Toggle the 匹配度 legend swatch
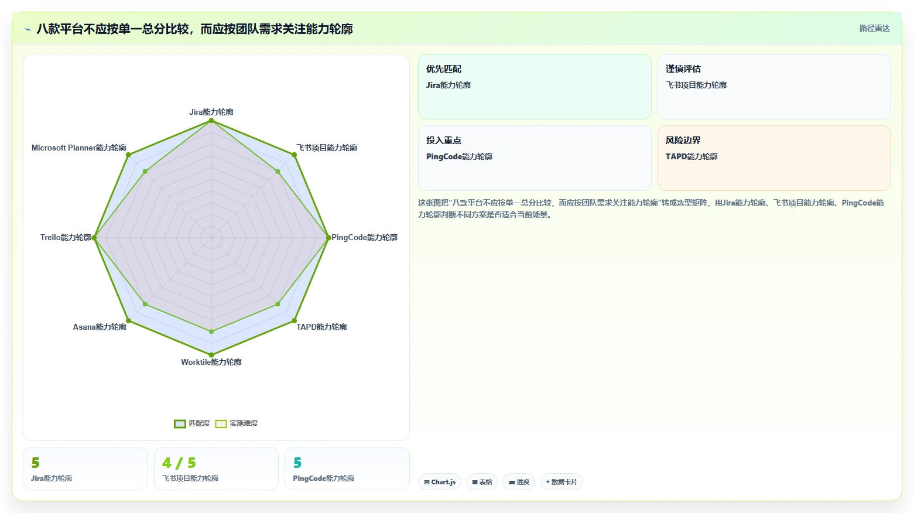The height and width of the screenshot is (513, 914). point(180,423)
